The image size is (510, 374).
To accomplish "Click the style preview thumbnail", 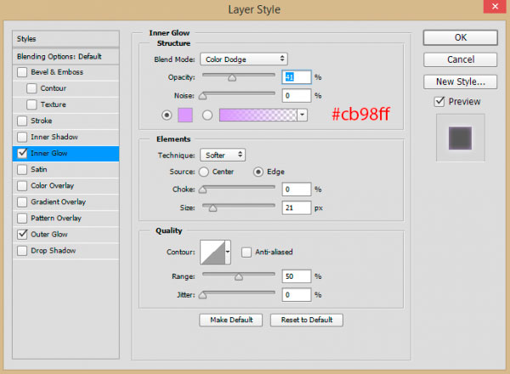I will tap(460, 138).
